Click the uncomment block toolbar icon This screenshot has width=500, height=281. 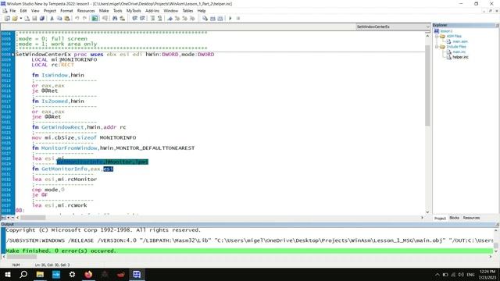tap(159, 19)
